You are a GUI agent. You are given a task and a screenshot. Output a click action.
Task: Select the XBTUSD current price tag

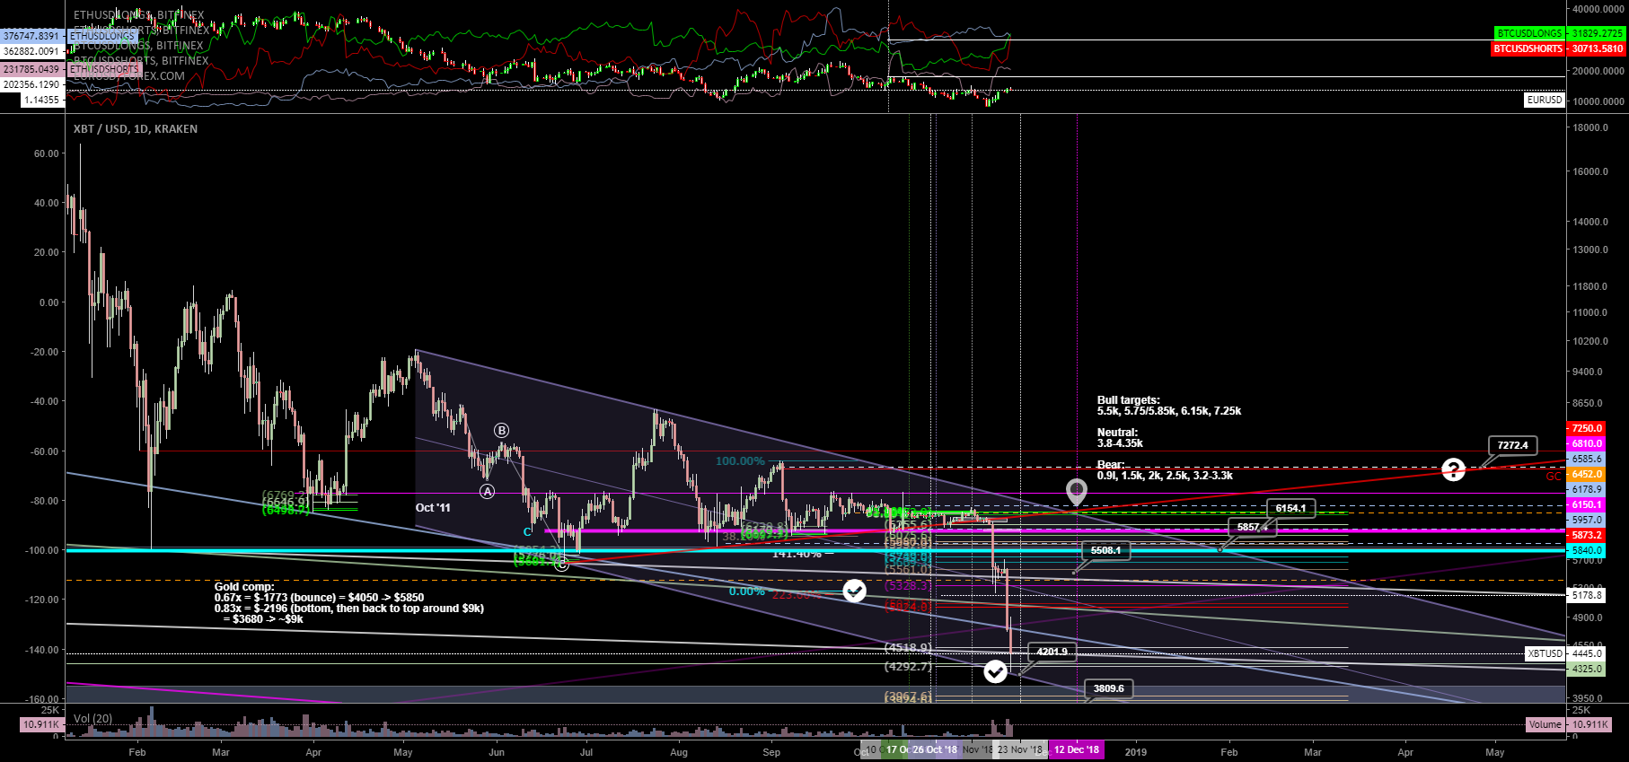pos(1545,653)
